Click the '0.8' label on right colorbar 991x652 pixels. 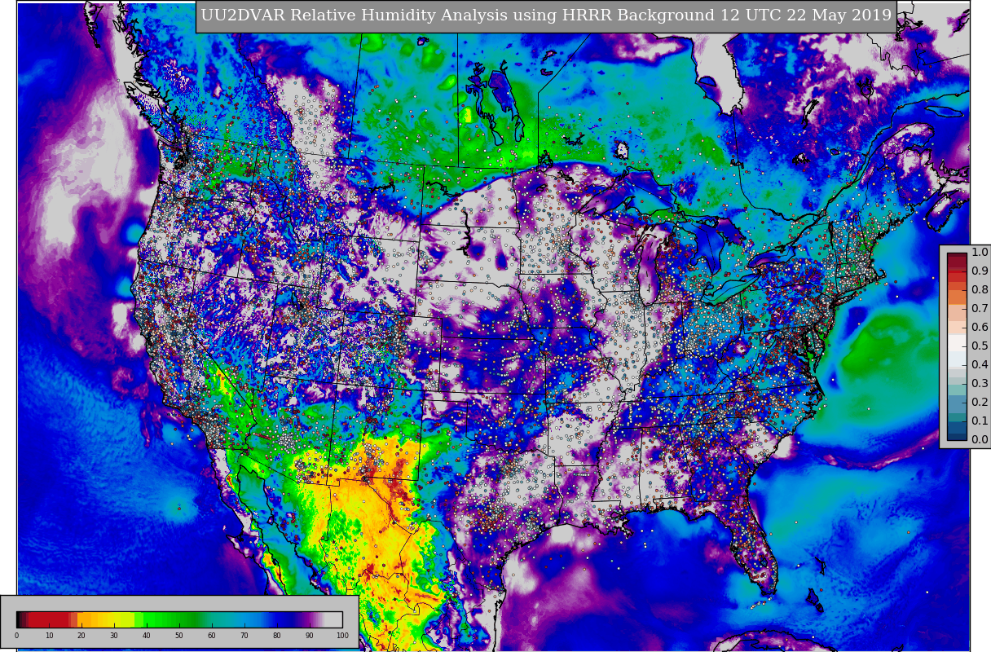coord(980,290)
